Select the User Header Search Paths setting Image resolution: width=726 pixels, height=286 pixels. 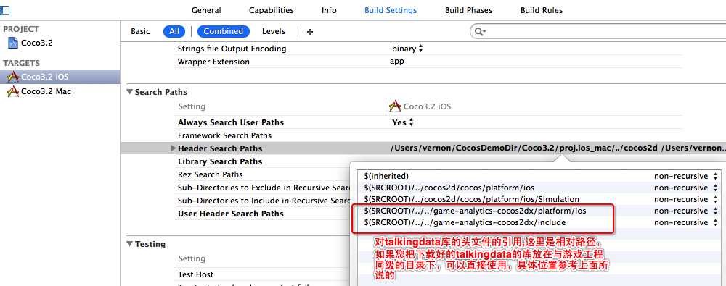231,214
